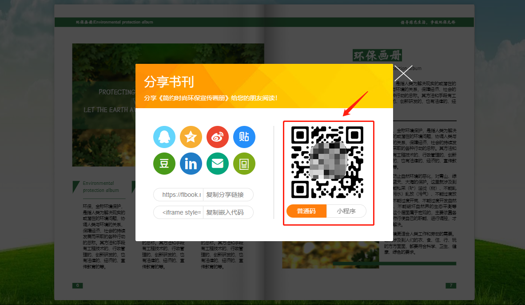Click the olive green page share icon
The height and width of the screenshot is (305, 525).
[x=244, y=164]
